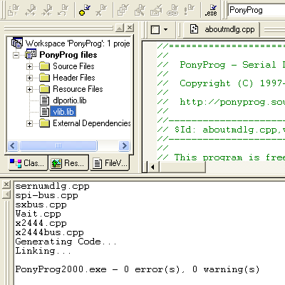The width and height of the screenshot is (285, 285).
Task: Click the Wait.cpp output line
Action: tap(38, 214)
